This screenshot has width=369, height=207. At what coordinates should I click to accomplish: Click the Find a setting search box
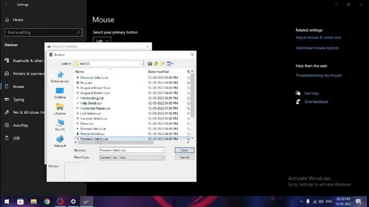(43, 32)
